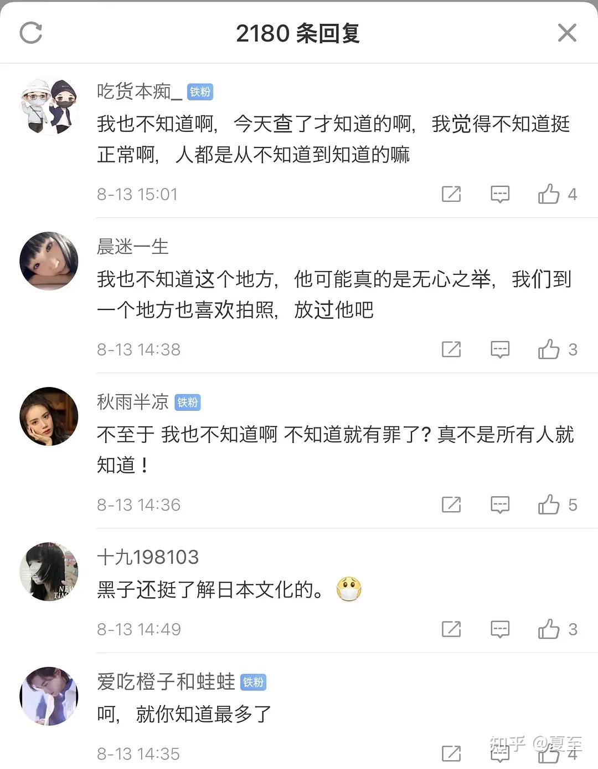Share the comment by 秋雨半凉
Viewport: 598px width, 769px height.
click(x=451, y=505)
